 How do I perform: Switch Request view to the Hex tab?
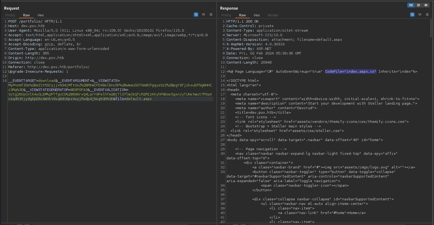click(41, 15)
